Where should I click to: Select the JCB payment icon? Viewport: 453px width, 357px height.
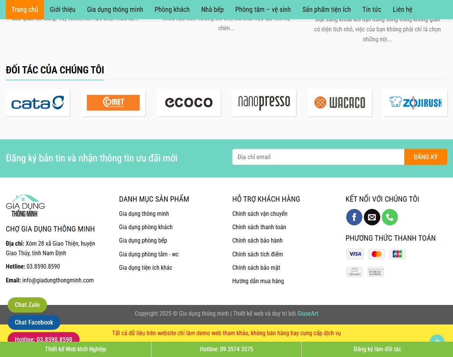(398, 254)
